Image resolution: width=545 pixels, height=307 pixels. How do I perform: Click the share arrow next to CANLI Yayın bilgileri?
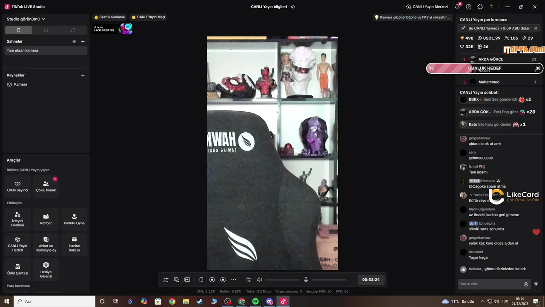point(293,7)
